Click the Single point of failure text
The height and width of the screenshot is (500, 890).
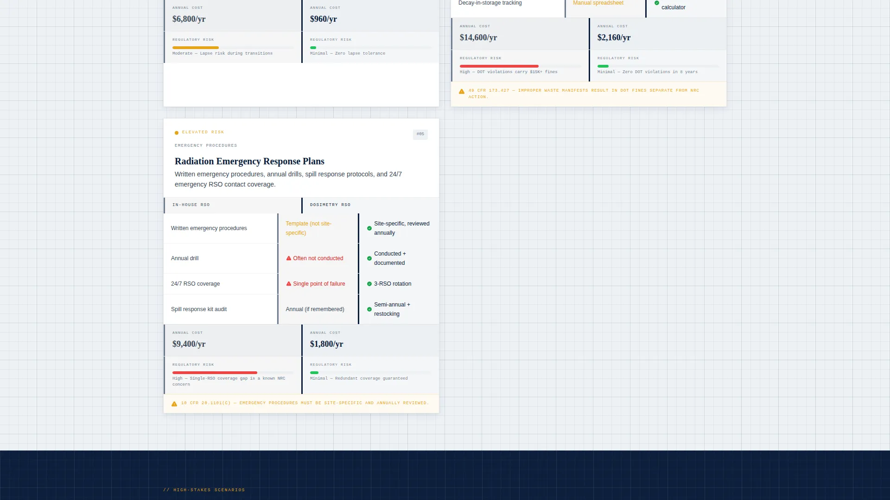319,284
